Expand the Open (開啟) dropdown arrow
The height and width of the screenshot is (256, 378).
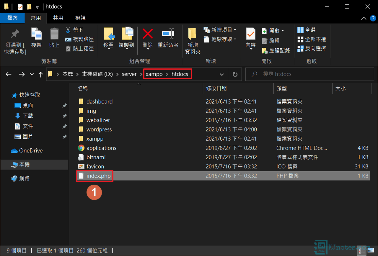point(283,31)
